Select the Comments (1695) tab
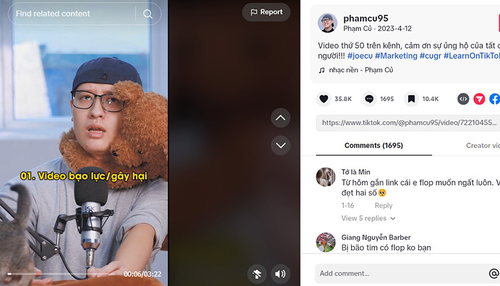The width and height of the screenshot is (500, 286). 374,145
